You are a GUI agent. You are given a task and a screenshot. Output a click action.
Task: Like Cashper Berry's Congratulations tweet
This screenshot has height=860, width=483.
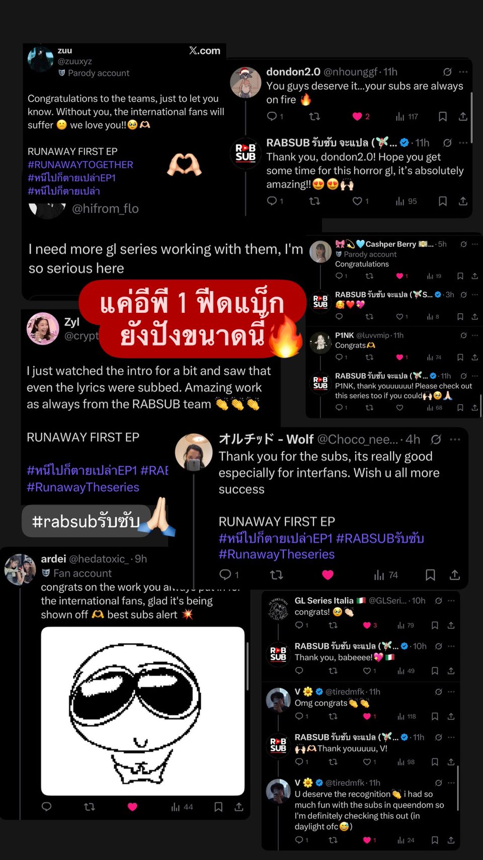pos(399,276)
